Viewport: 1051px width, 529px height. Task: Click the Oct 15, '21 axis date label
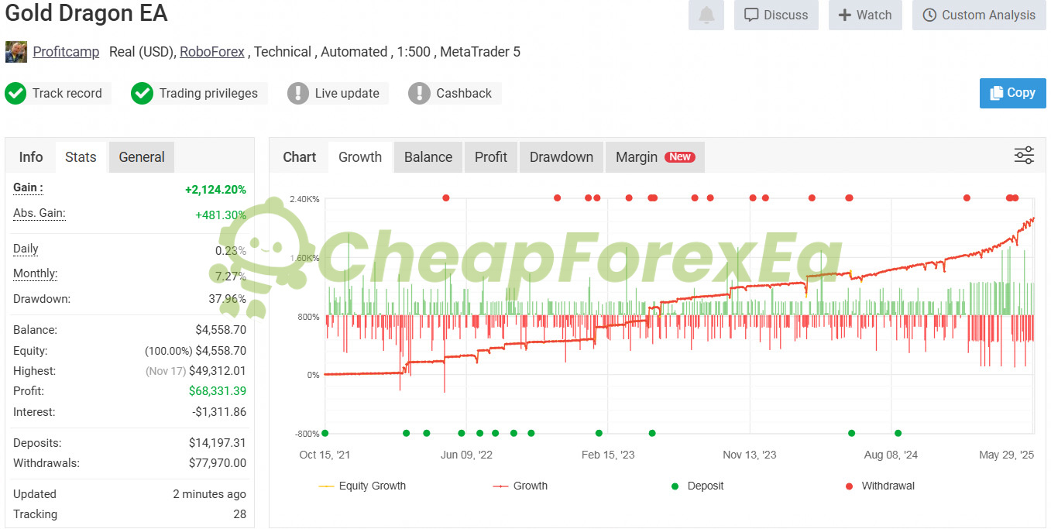325,455
